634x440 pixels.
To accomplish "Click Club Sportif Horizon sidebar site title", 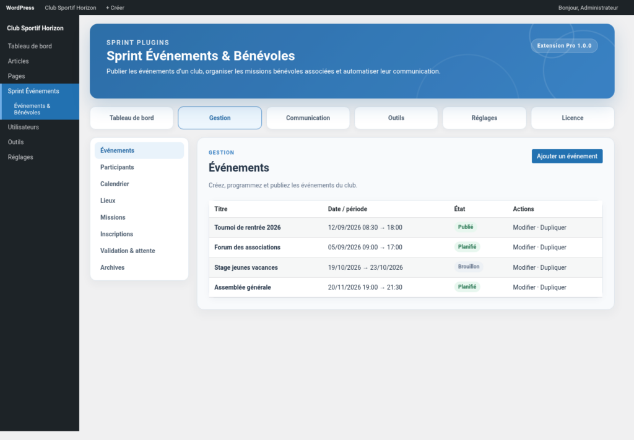I will pyautogui.click(x=35, y=28).
